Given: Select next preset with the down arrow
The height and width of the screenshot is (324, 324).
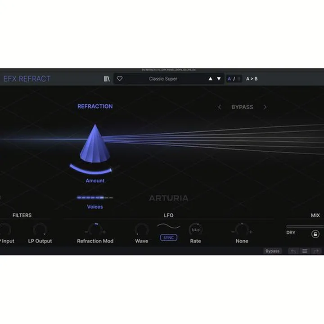Looking at the screenshot, I should 219,79.
